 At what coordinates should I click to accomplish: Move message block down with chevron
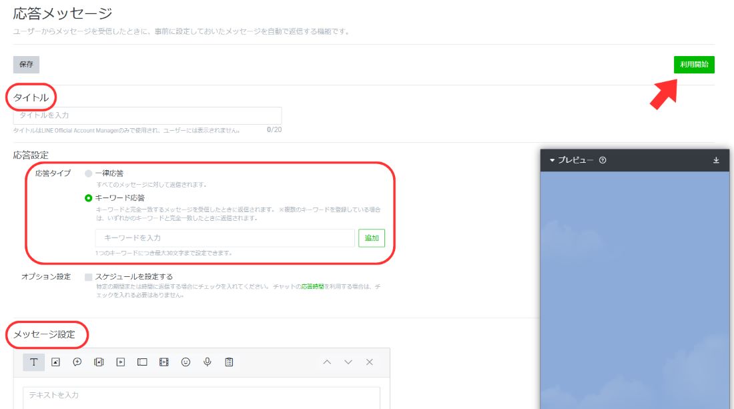tap(348, 362)
